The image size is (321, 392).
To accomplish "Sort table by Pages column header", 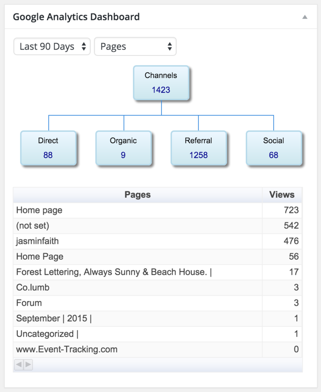I will coord(137,195).
